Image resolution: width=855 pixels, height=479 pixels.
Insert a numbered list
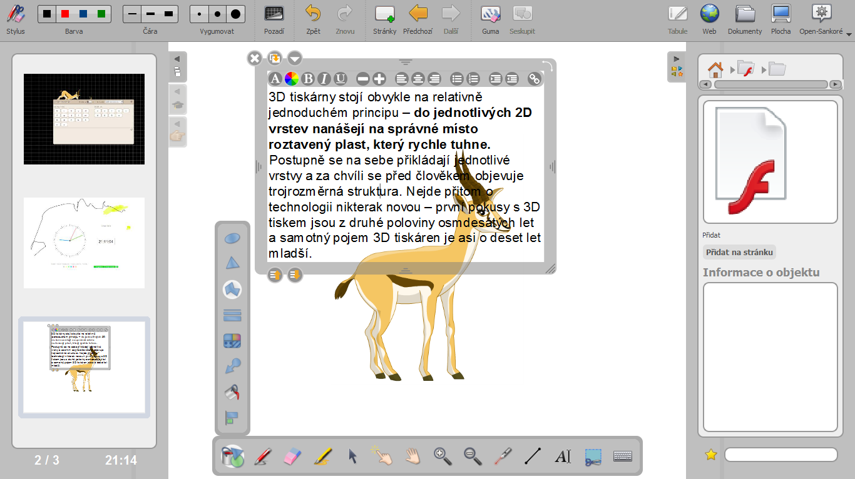(x=473, y=79)
